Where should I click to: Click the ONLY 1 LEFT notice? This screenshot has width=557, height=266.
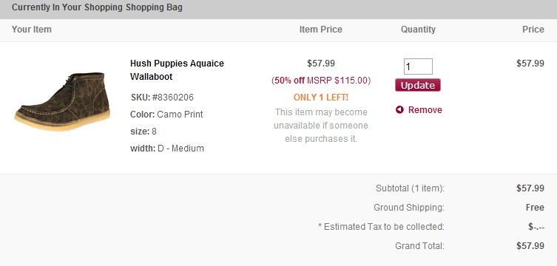pos(321,98)
